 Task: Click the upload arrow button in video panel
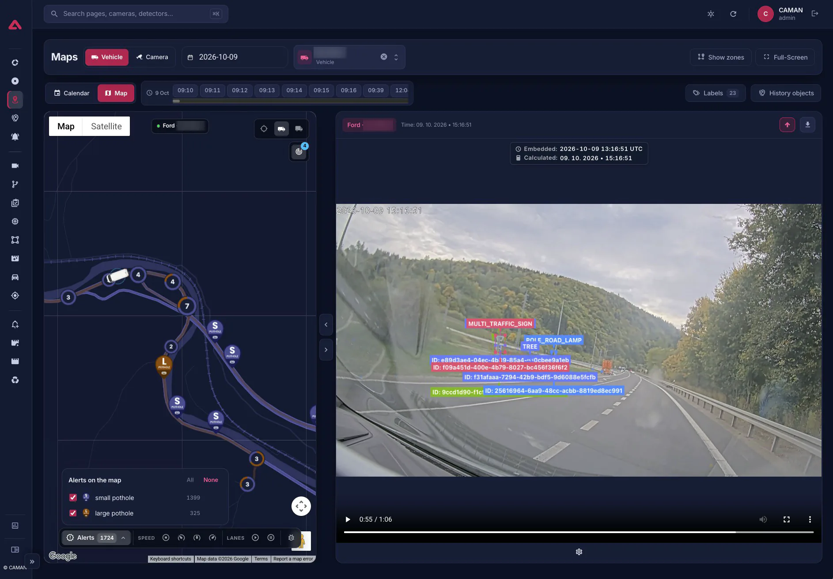click(787, 125)
